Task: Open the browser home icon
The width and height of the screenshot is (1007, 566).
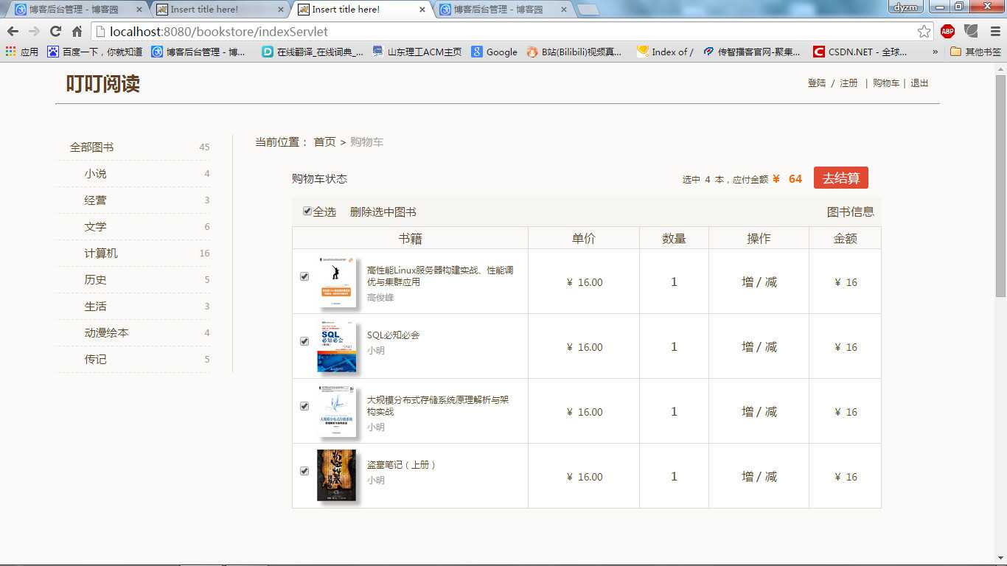Action: point(77,32)
